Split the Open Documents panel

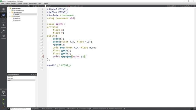coord(33,75)
